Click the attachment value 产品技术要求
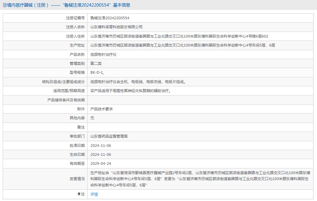 [102, 109]
